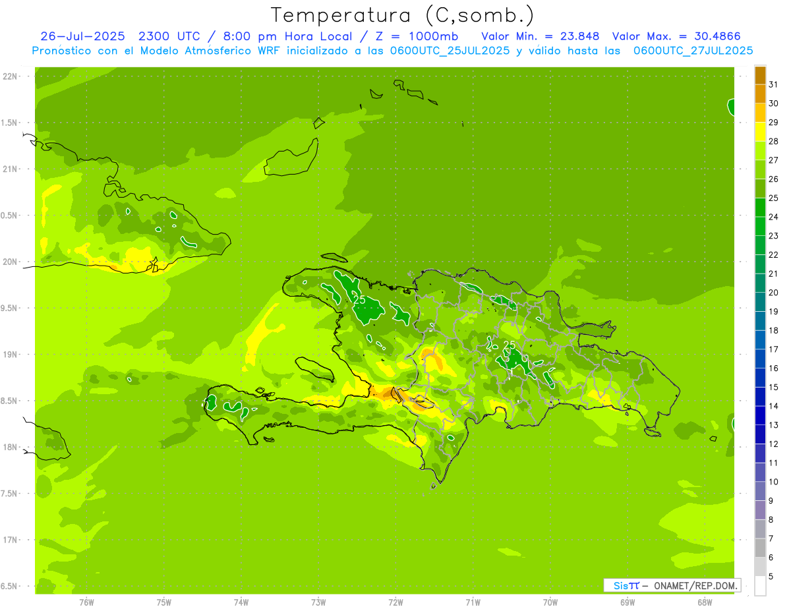Image resolution: width=791 pixels, height=611 pixels.
Task: Click the "25" contour label over northern Haiti
Action: pyautogui.click(x=359, y=299)
